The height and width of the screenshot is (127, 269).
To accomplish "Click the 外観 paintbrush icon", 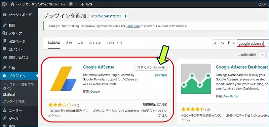I will tap(5, 68).
